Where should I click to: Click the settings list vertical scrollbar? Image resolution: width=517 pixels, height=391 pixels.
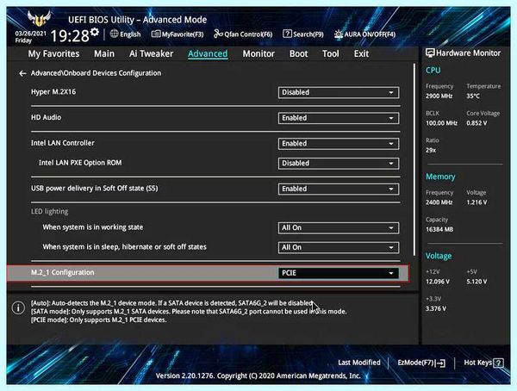point(414,159)
